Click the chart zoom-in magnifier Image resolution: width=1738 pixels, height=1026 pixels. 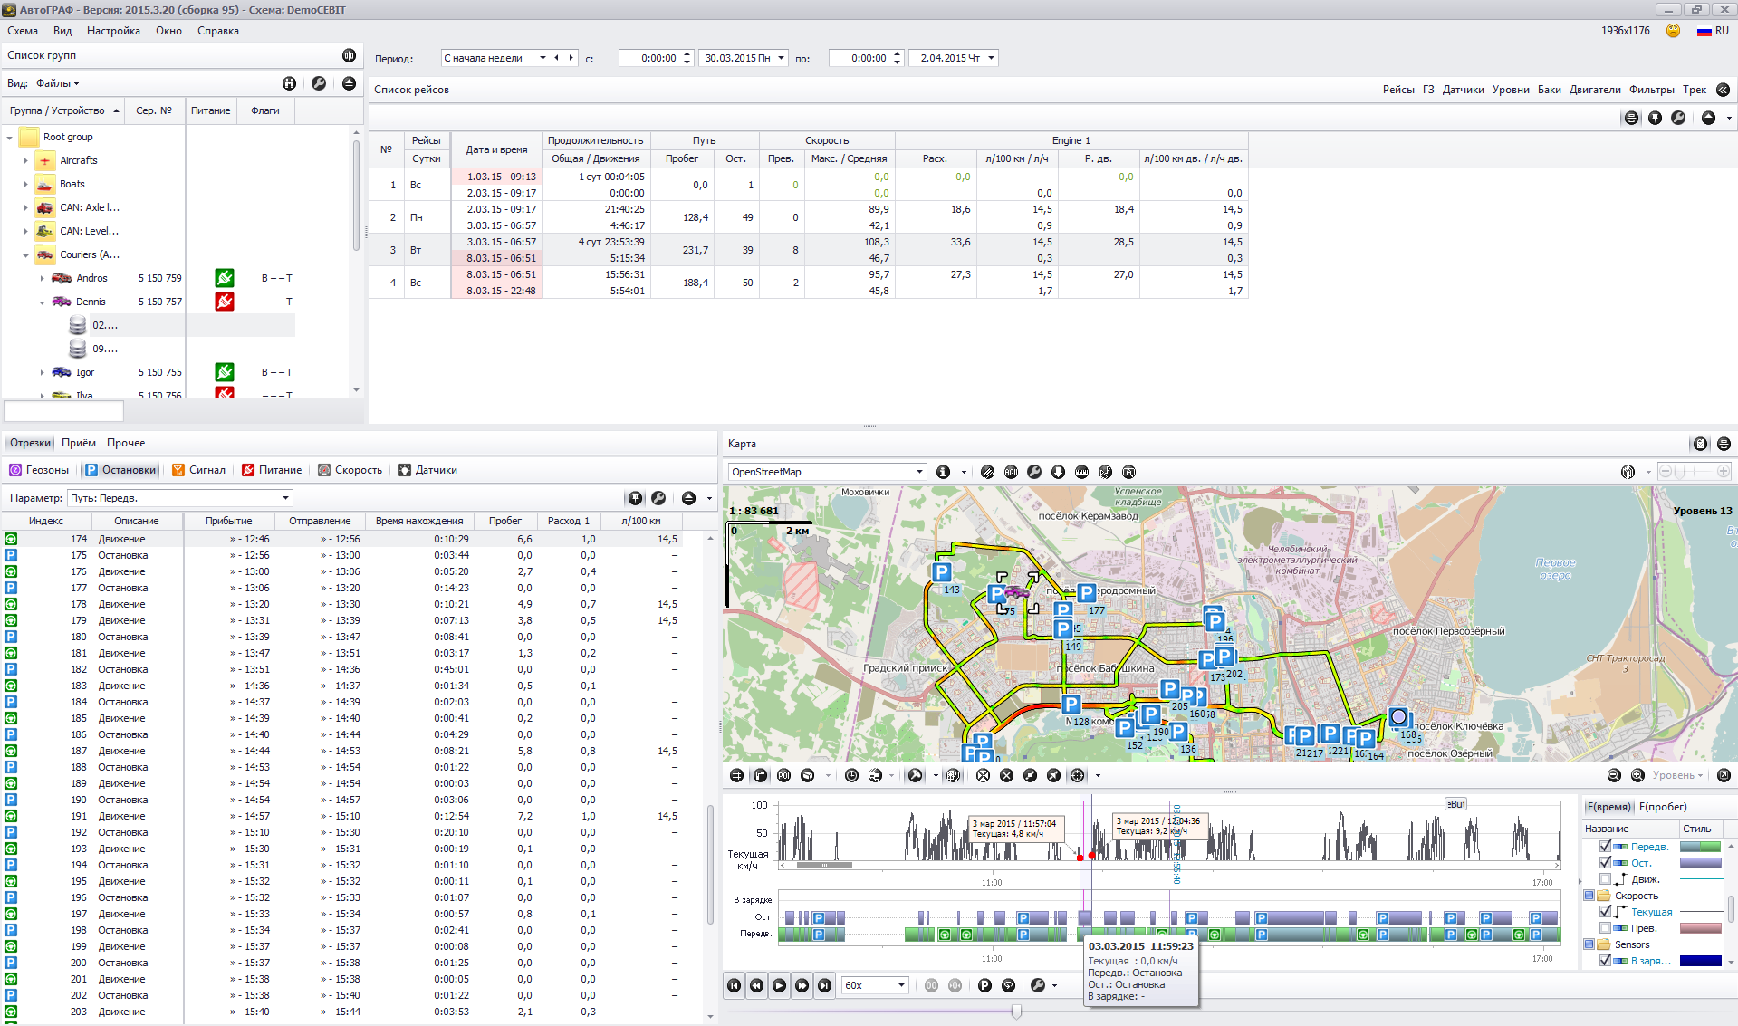point(1637,775)
